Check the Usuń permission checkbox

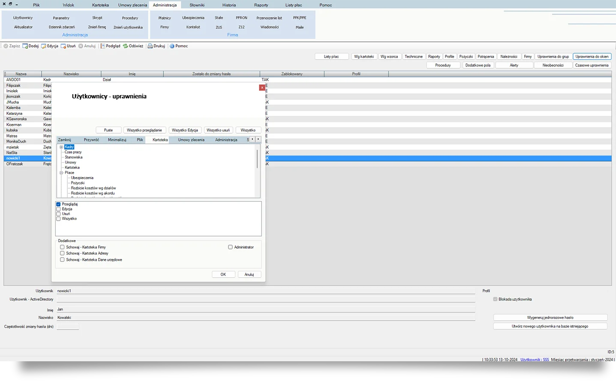[58, 214]
